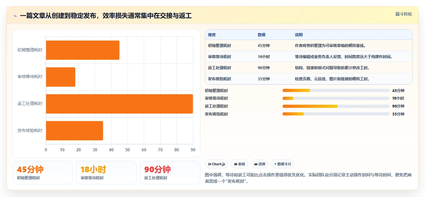
Task: Select the 数据卡片 chip
Action: 283,164
